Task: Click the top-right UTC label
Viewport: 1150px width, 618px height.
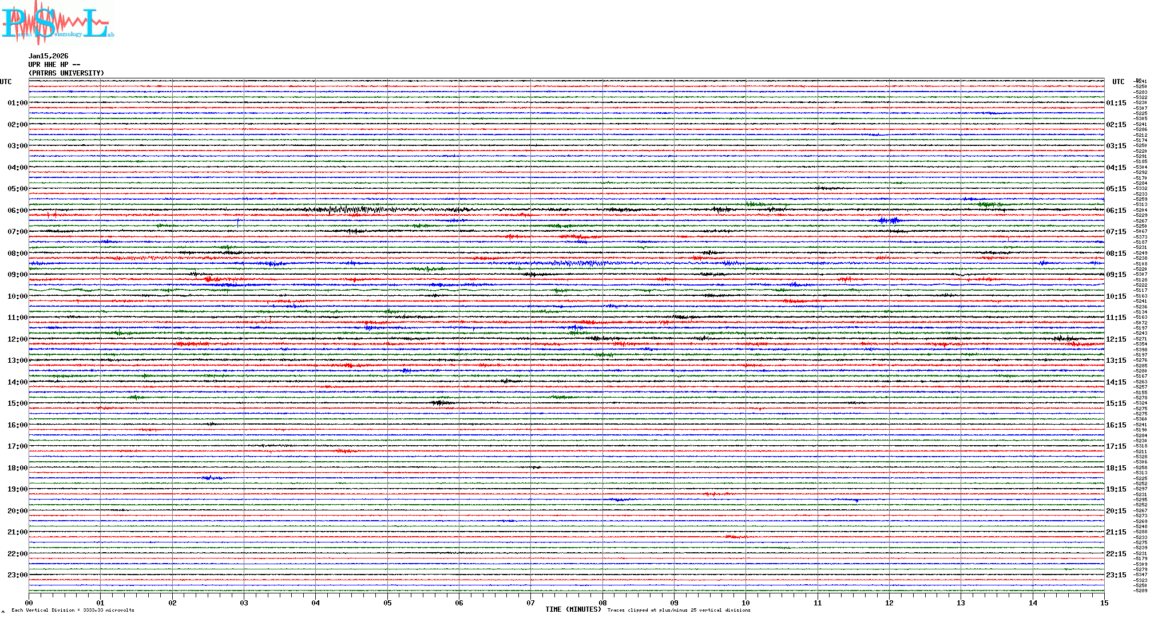Action: (x=1118, y=82)
